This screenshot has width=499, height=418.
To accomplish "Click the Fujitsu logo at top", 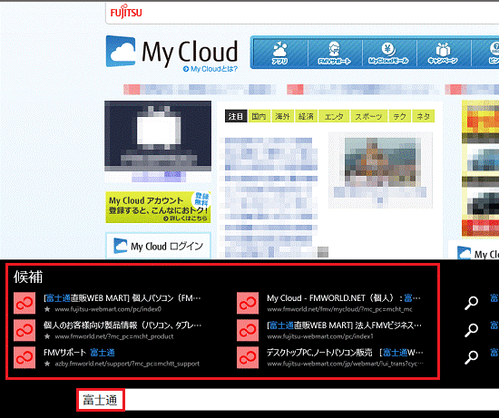I will click(x=126, y=12).
